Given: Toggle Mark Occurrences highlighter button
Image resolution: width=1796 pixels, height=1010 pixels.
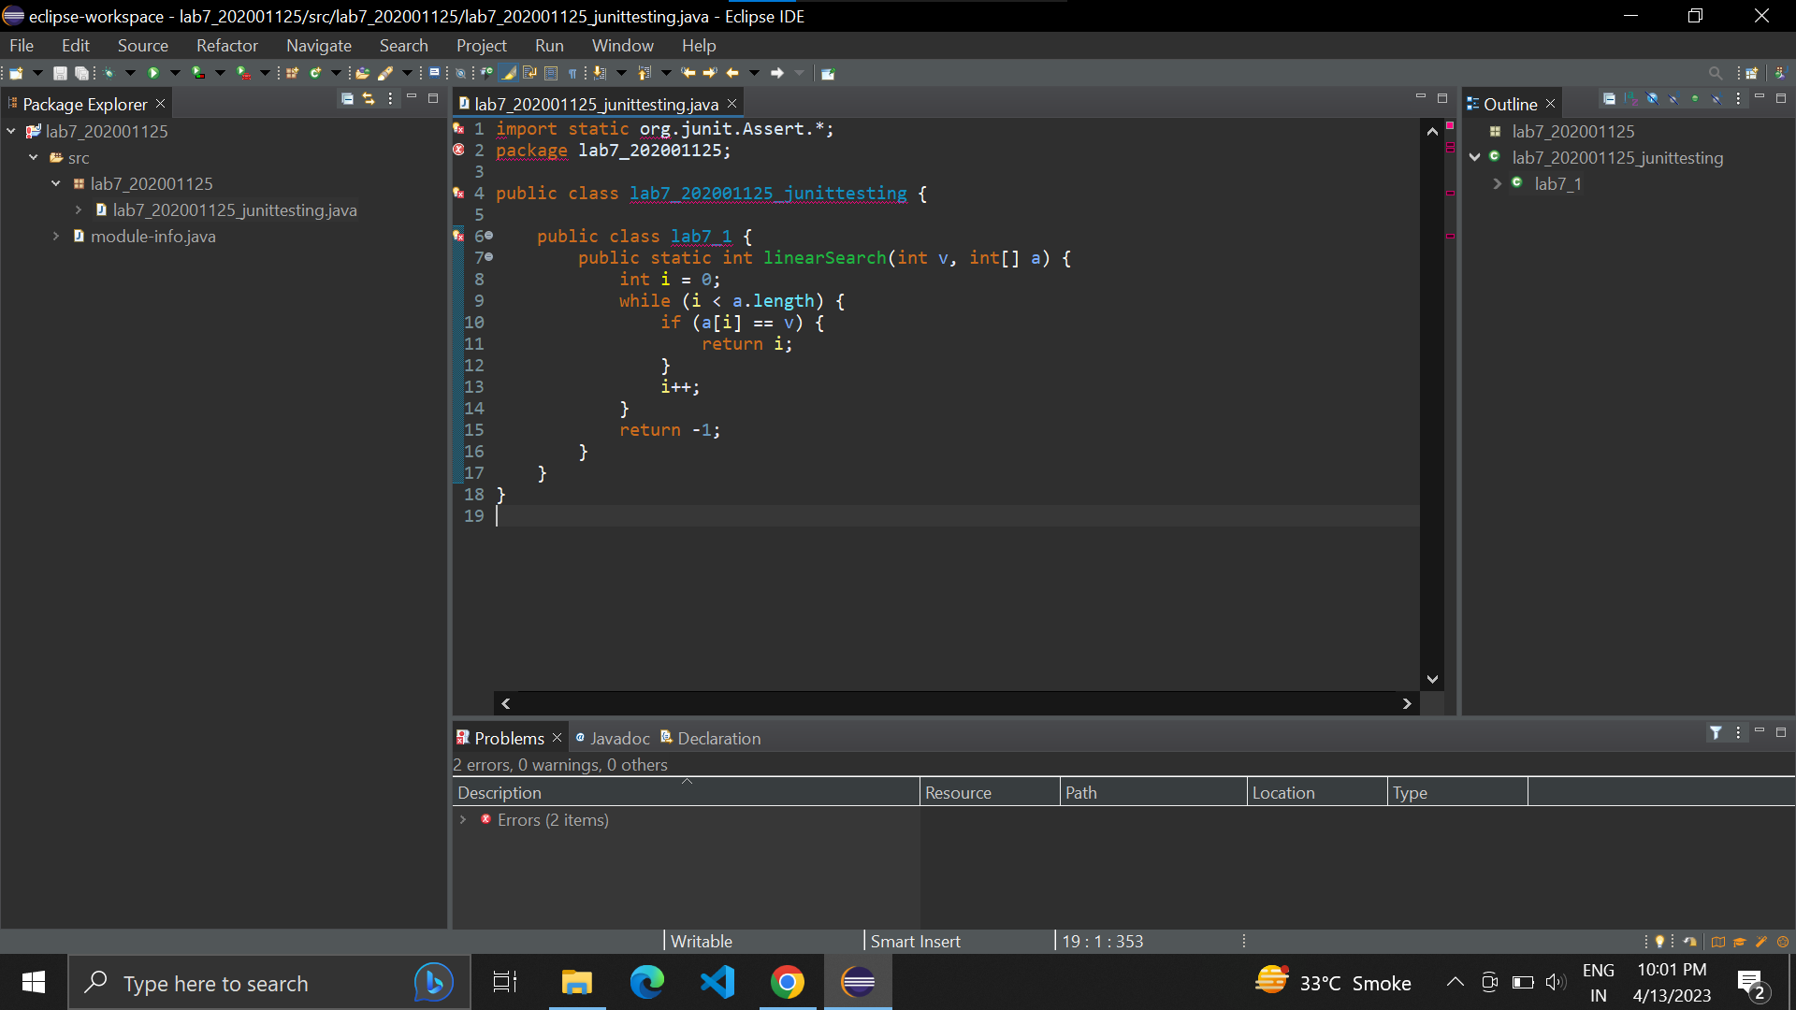Looking at the screenshot, I should tap(508, 73).
